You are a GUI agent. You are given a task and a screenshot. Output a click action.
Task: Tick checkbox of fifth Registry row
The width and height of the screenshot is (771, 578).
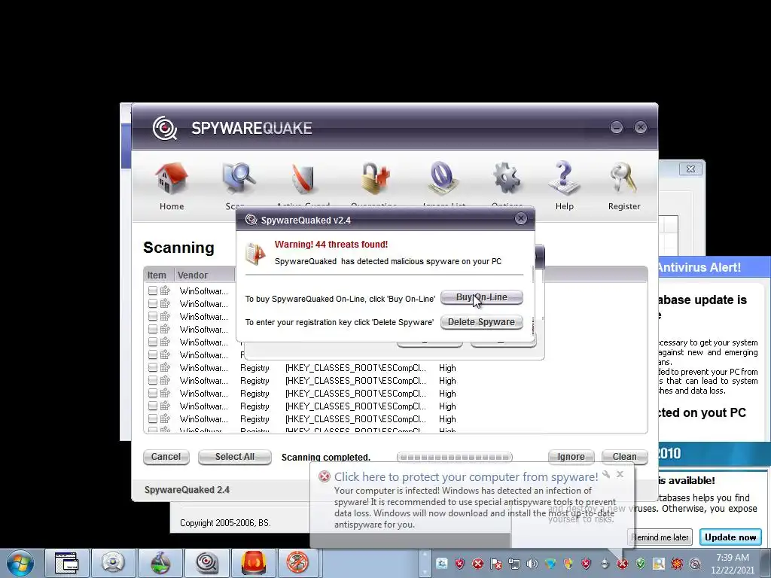(x=152, y=418)
